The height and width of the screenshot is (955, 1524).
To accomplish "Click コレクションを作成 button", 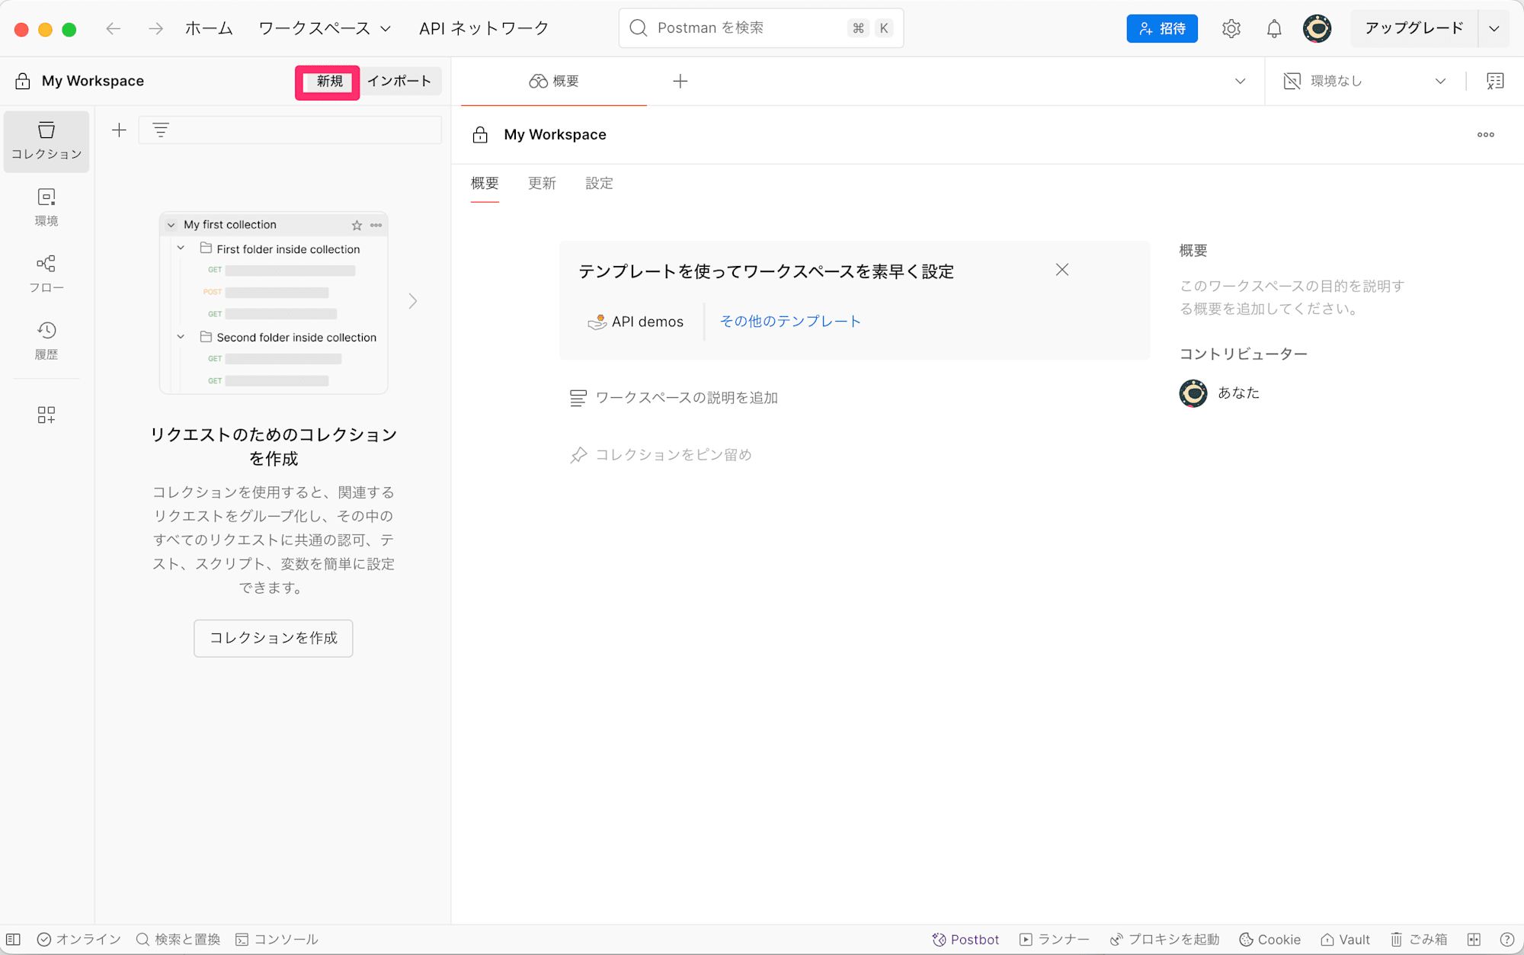I will tap(274, 638).
